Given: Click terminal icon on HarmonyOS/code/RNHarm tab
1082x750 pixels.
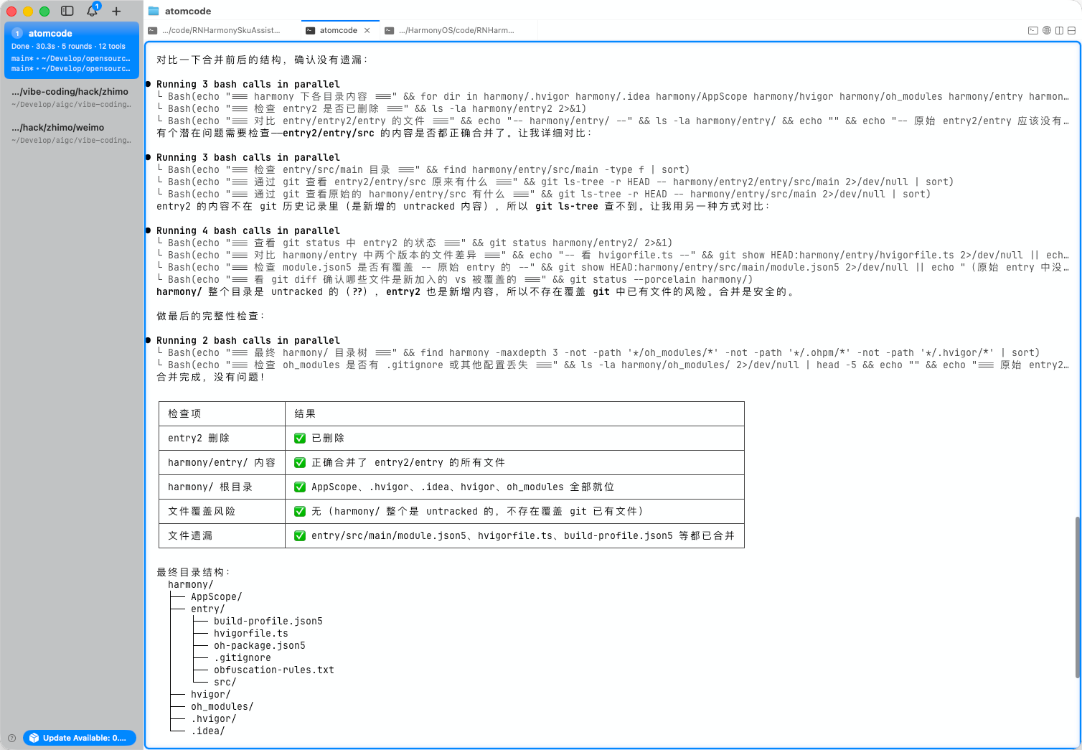Looking at the screenshot, I should click(x=390, y=31).
